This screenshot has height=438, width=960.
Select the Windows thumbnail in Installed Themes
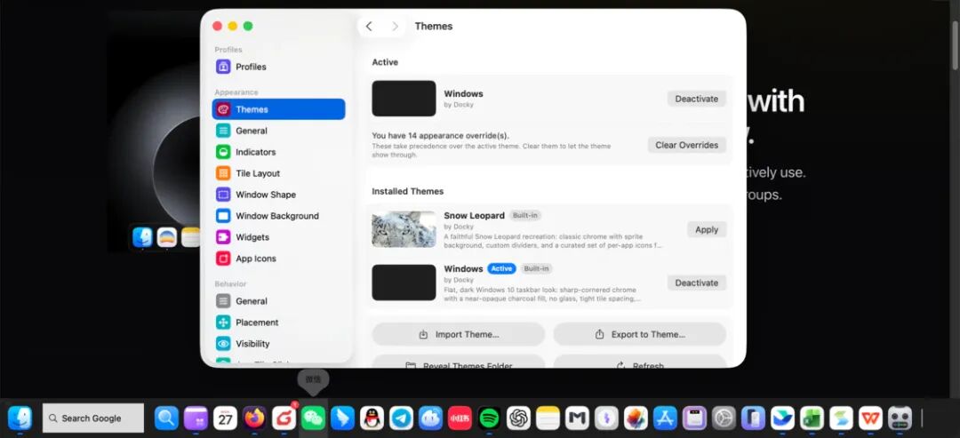pos(404,283)
